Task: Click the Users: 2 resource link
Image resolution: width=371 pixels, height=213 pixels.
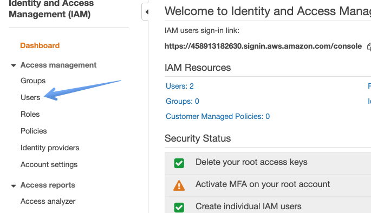Action: [x=180, y=86]
